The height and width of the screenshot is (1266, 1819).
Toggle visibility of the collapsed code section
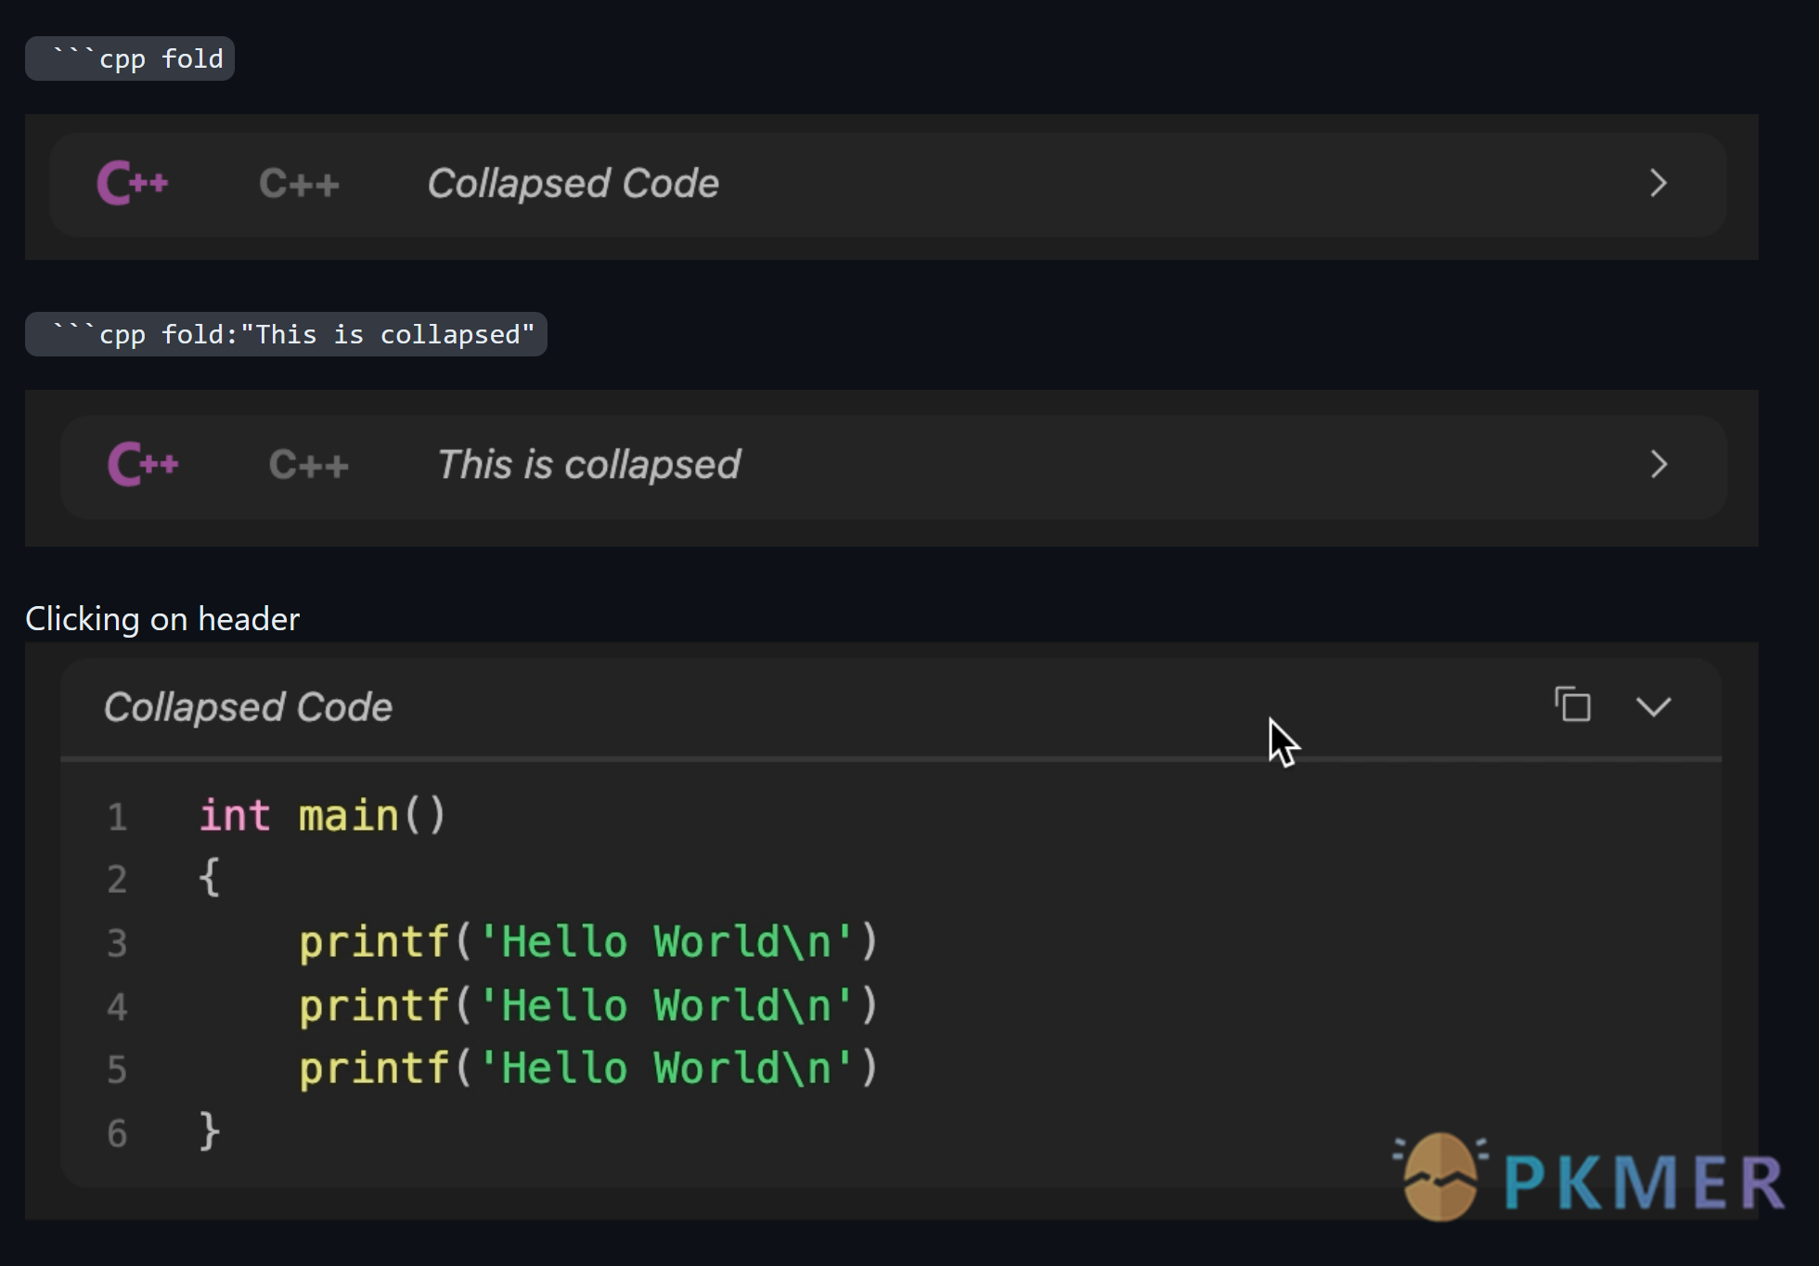pyautogui.click(x=1655, y=704)
